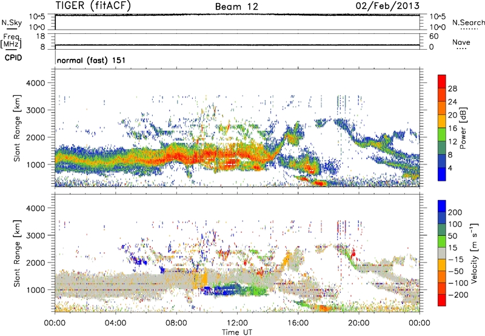Select the N.Sky legend label
Image resolution: width=485 pixels, height=336 pixels.
pyautogui.click(x=12, y=22)
